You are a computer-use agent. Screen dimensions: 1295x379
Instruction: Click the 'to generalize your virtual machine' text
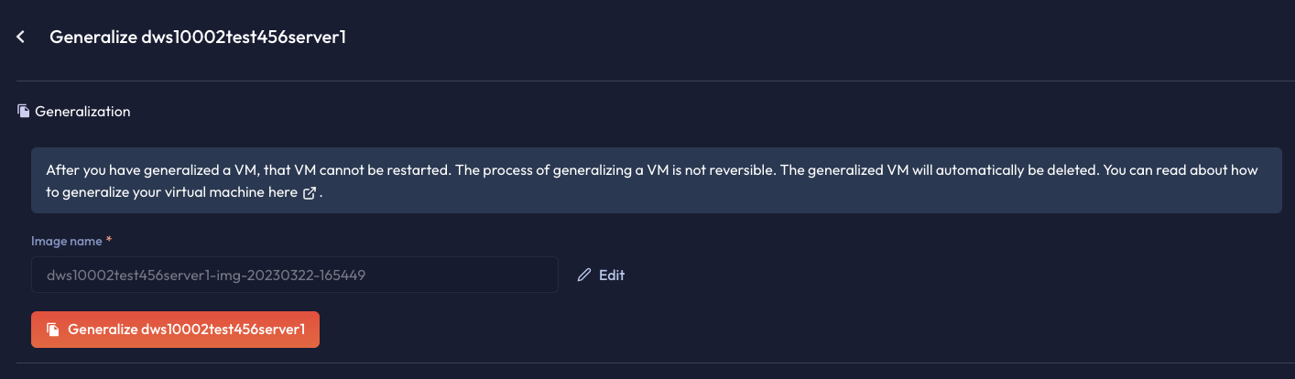(x=156, y=193)
